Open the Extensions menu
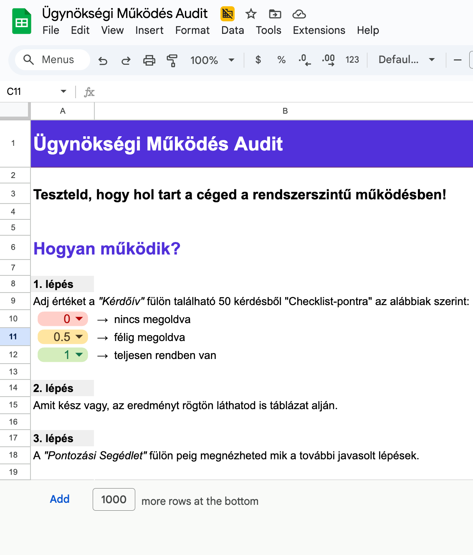 tap(319, 31)
